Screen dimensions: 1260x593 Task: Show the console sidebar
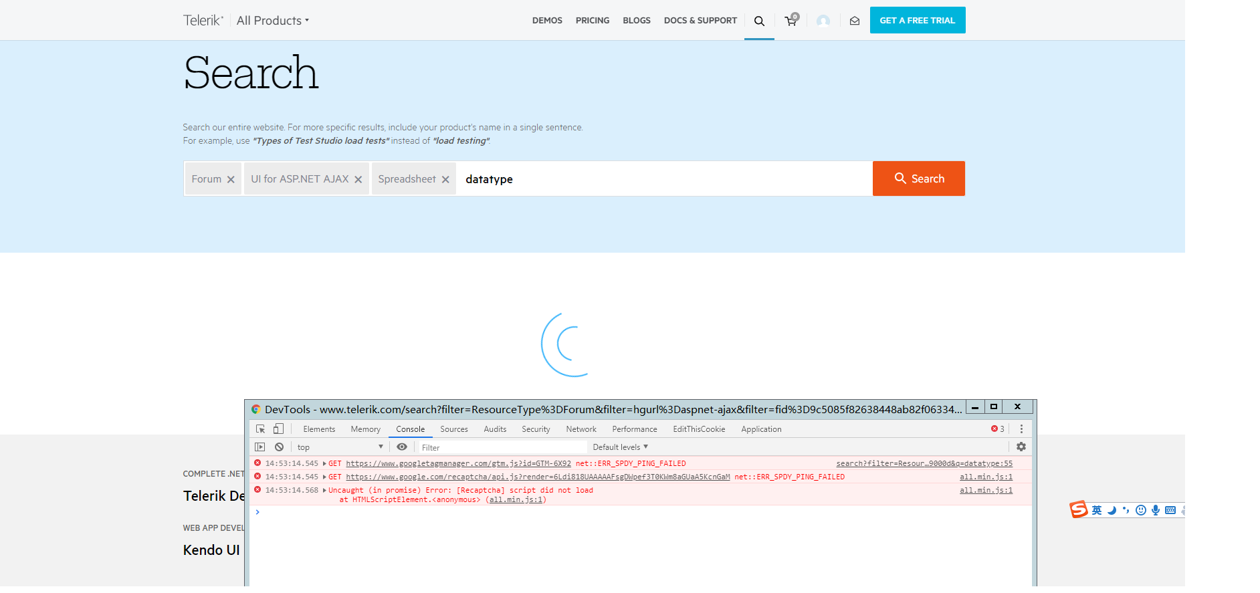(260, 447)
